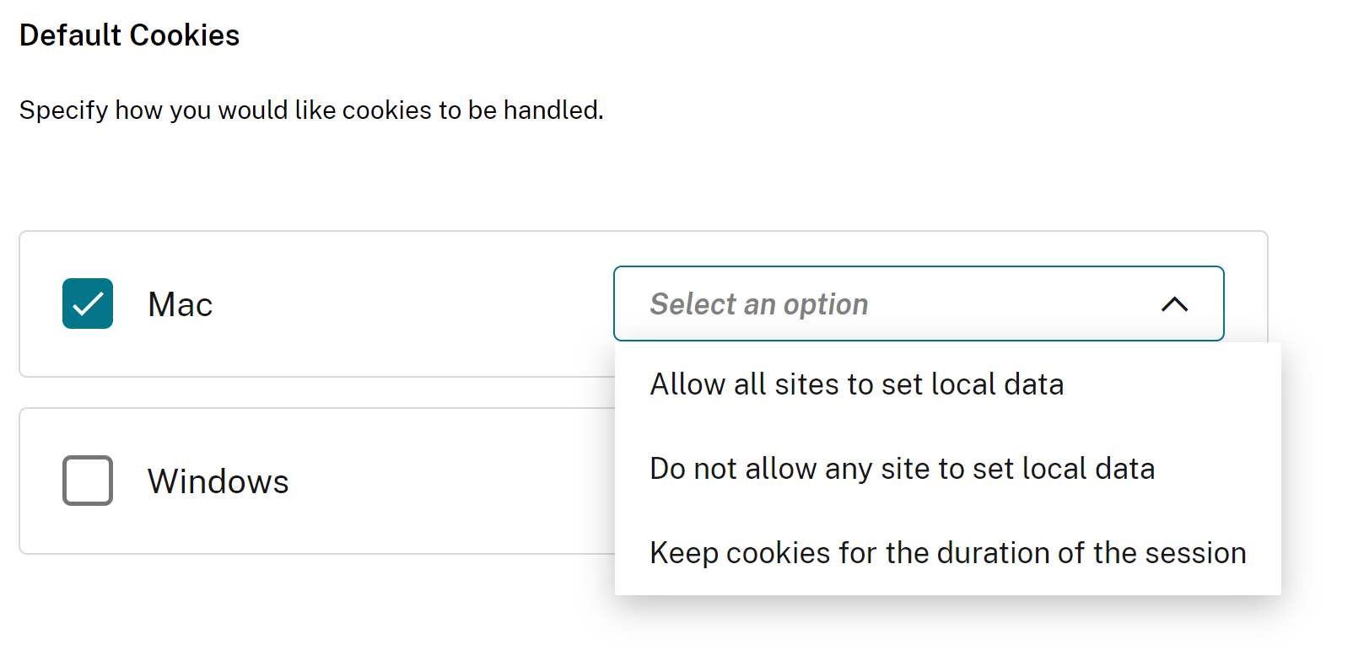Collapse dropdown using the chevron arrow
This screenshot has width=1353, height=650.
[x=1174, y=304]
